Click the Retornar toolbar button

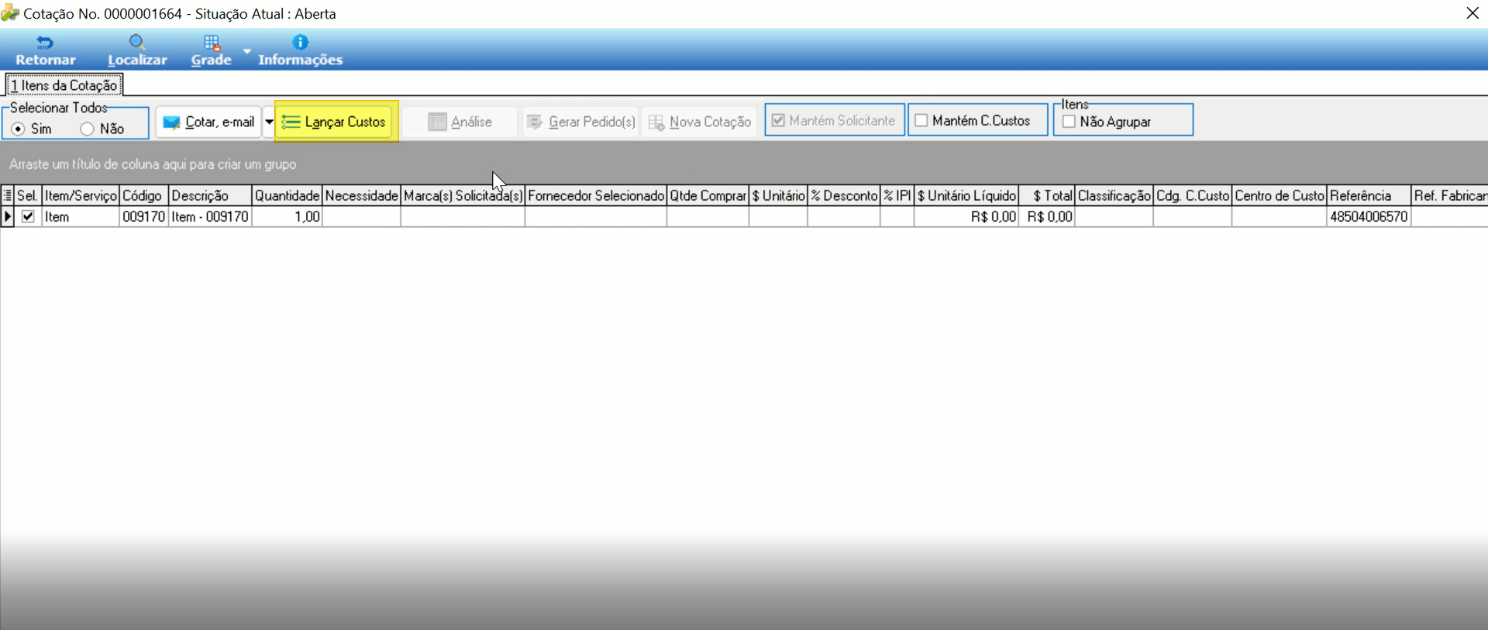pyautogui.click(x=46, y=51)
